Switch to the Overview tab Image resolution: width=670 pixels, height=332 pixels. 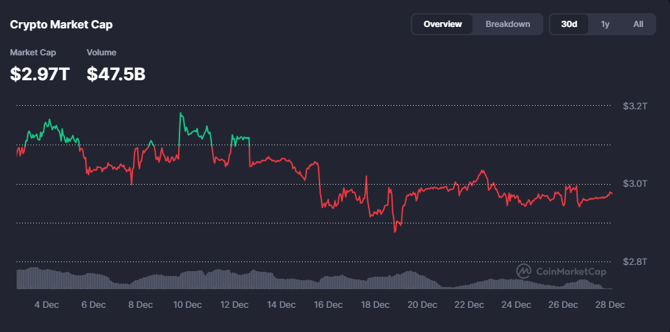click(x=443, y=24)
